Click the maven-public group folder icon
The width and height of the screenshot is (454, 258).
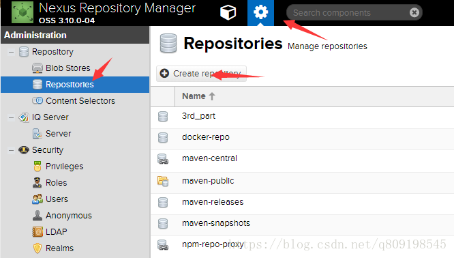pyautogui.click(x=163, y=181)
